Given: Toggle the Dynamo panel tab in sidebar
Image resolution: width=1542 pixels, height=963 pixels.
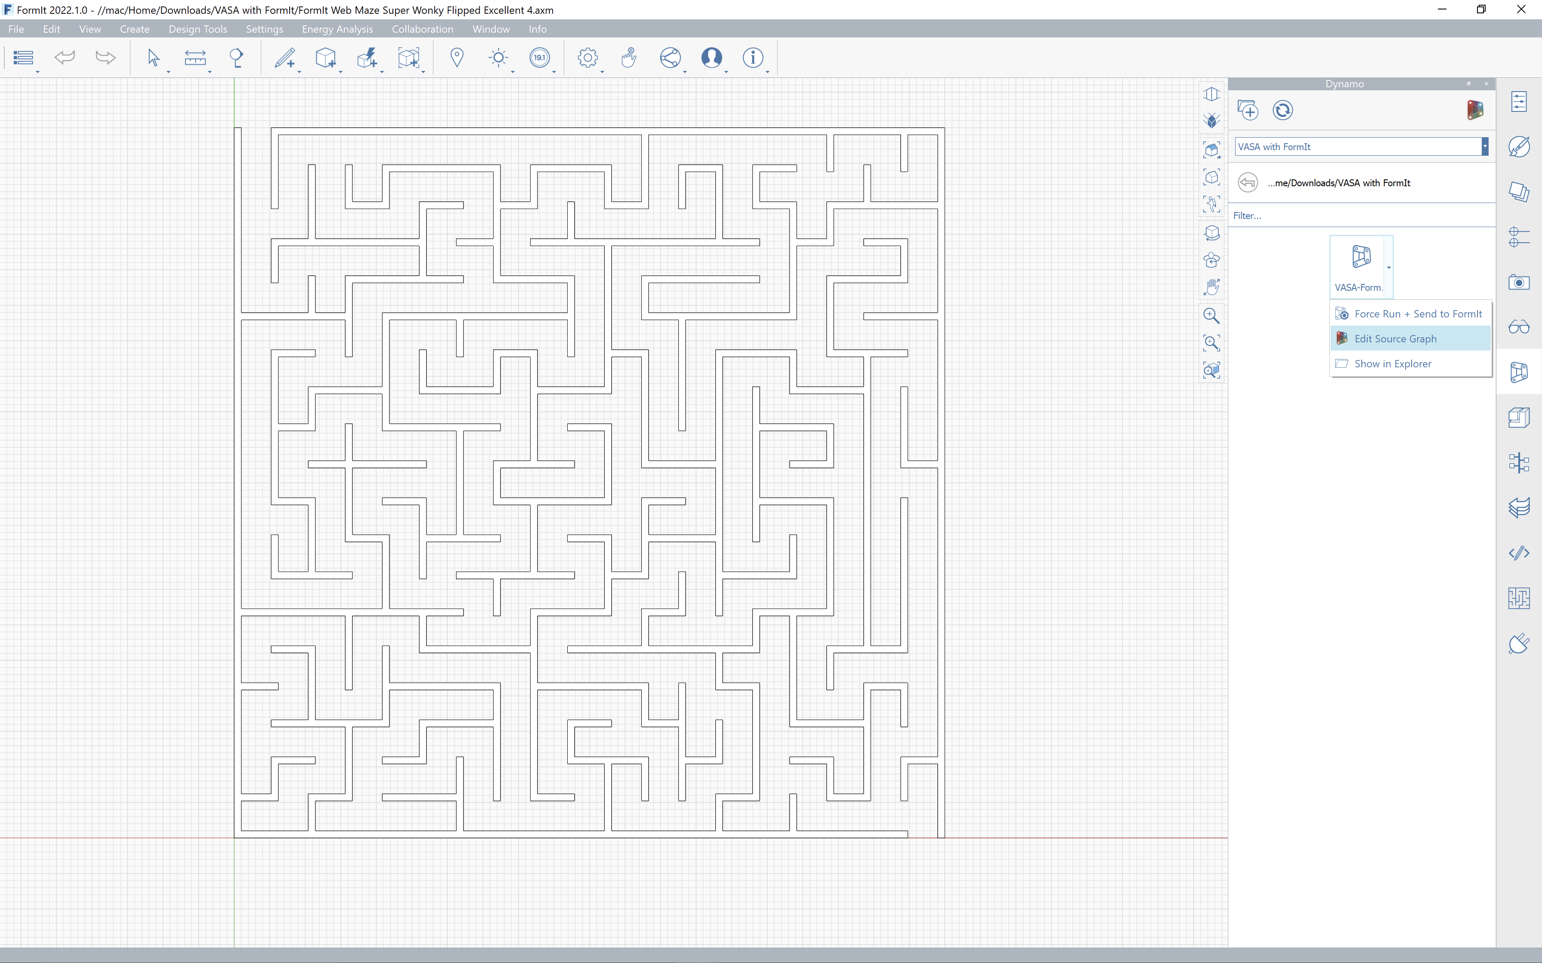Looking at the screenshot, I should click(1519, 372).
